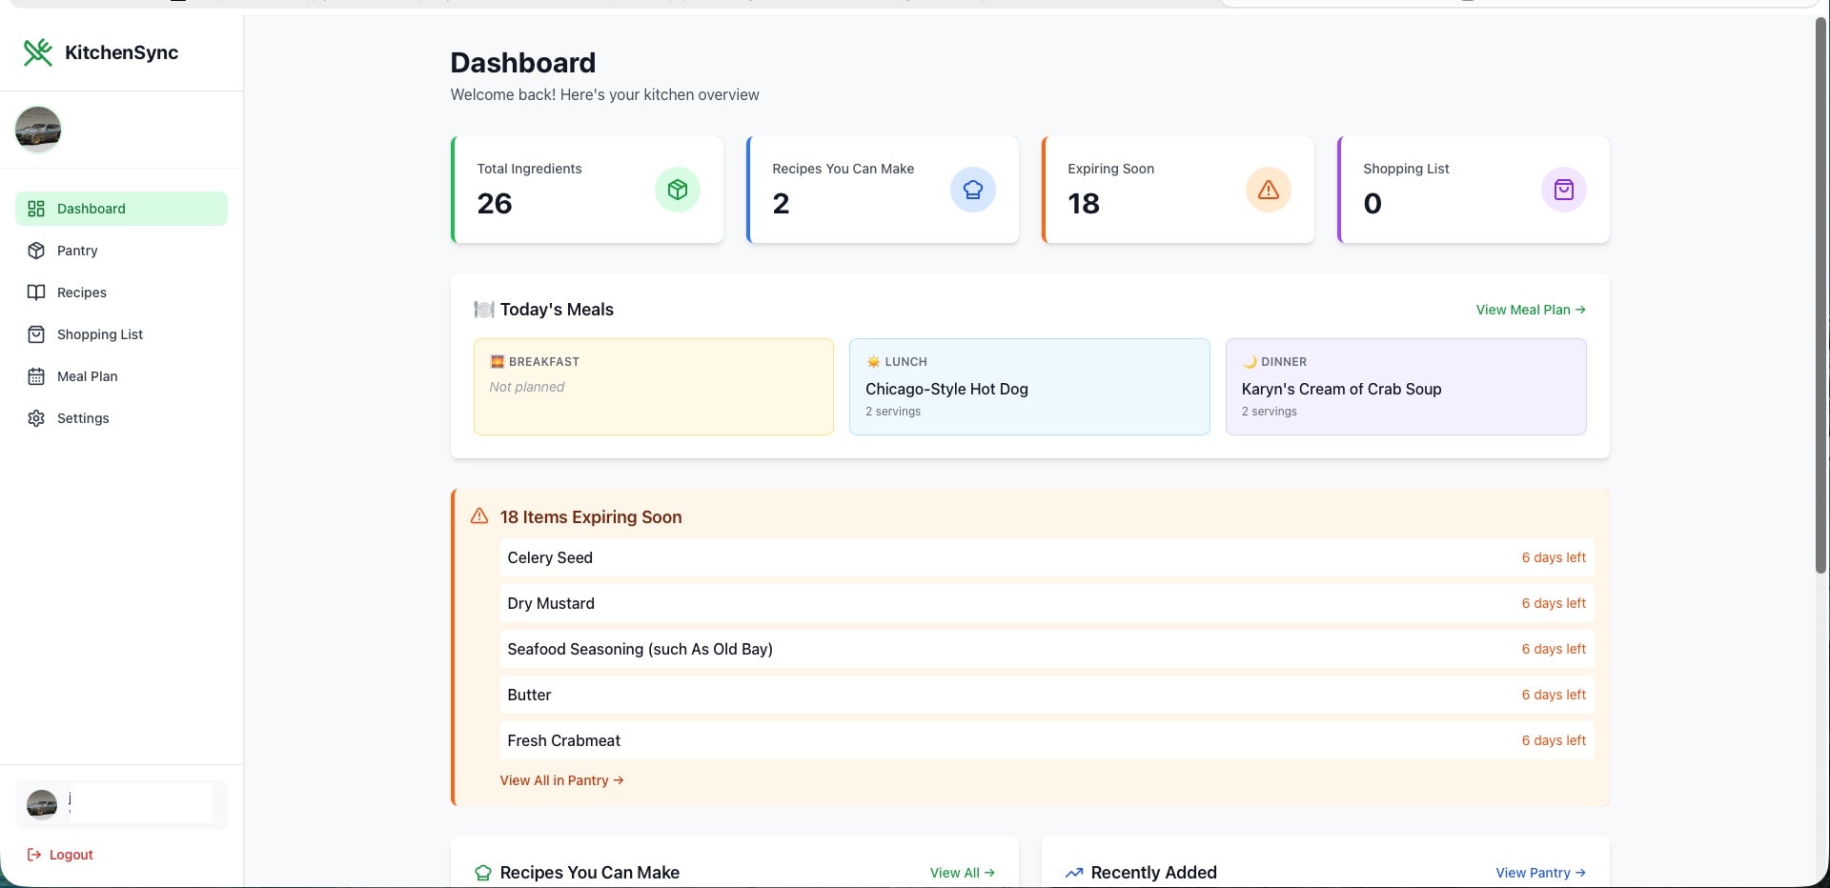The height and width of the screenshot is (888, 1830).
Task: Click the Pantry box icon in sidebar
Action: coord(36,251)
